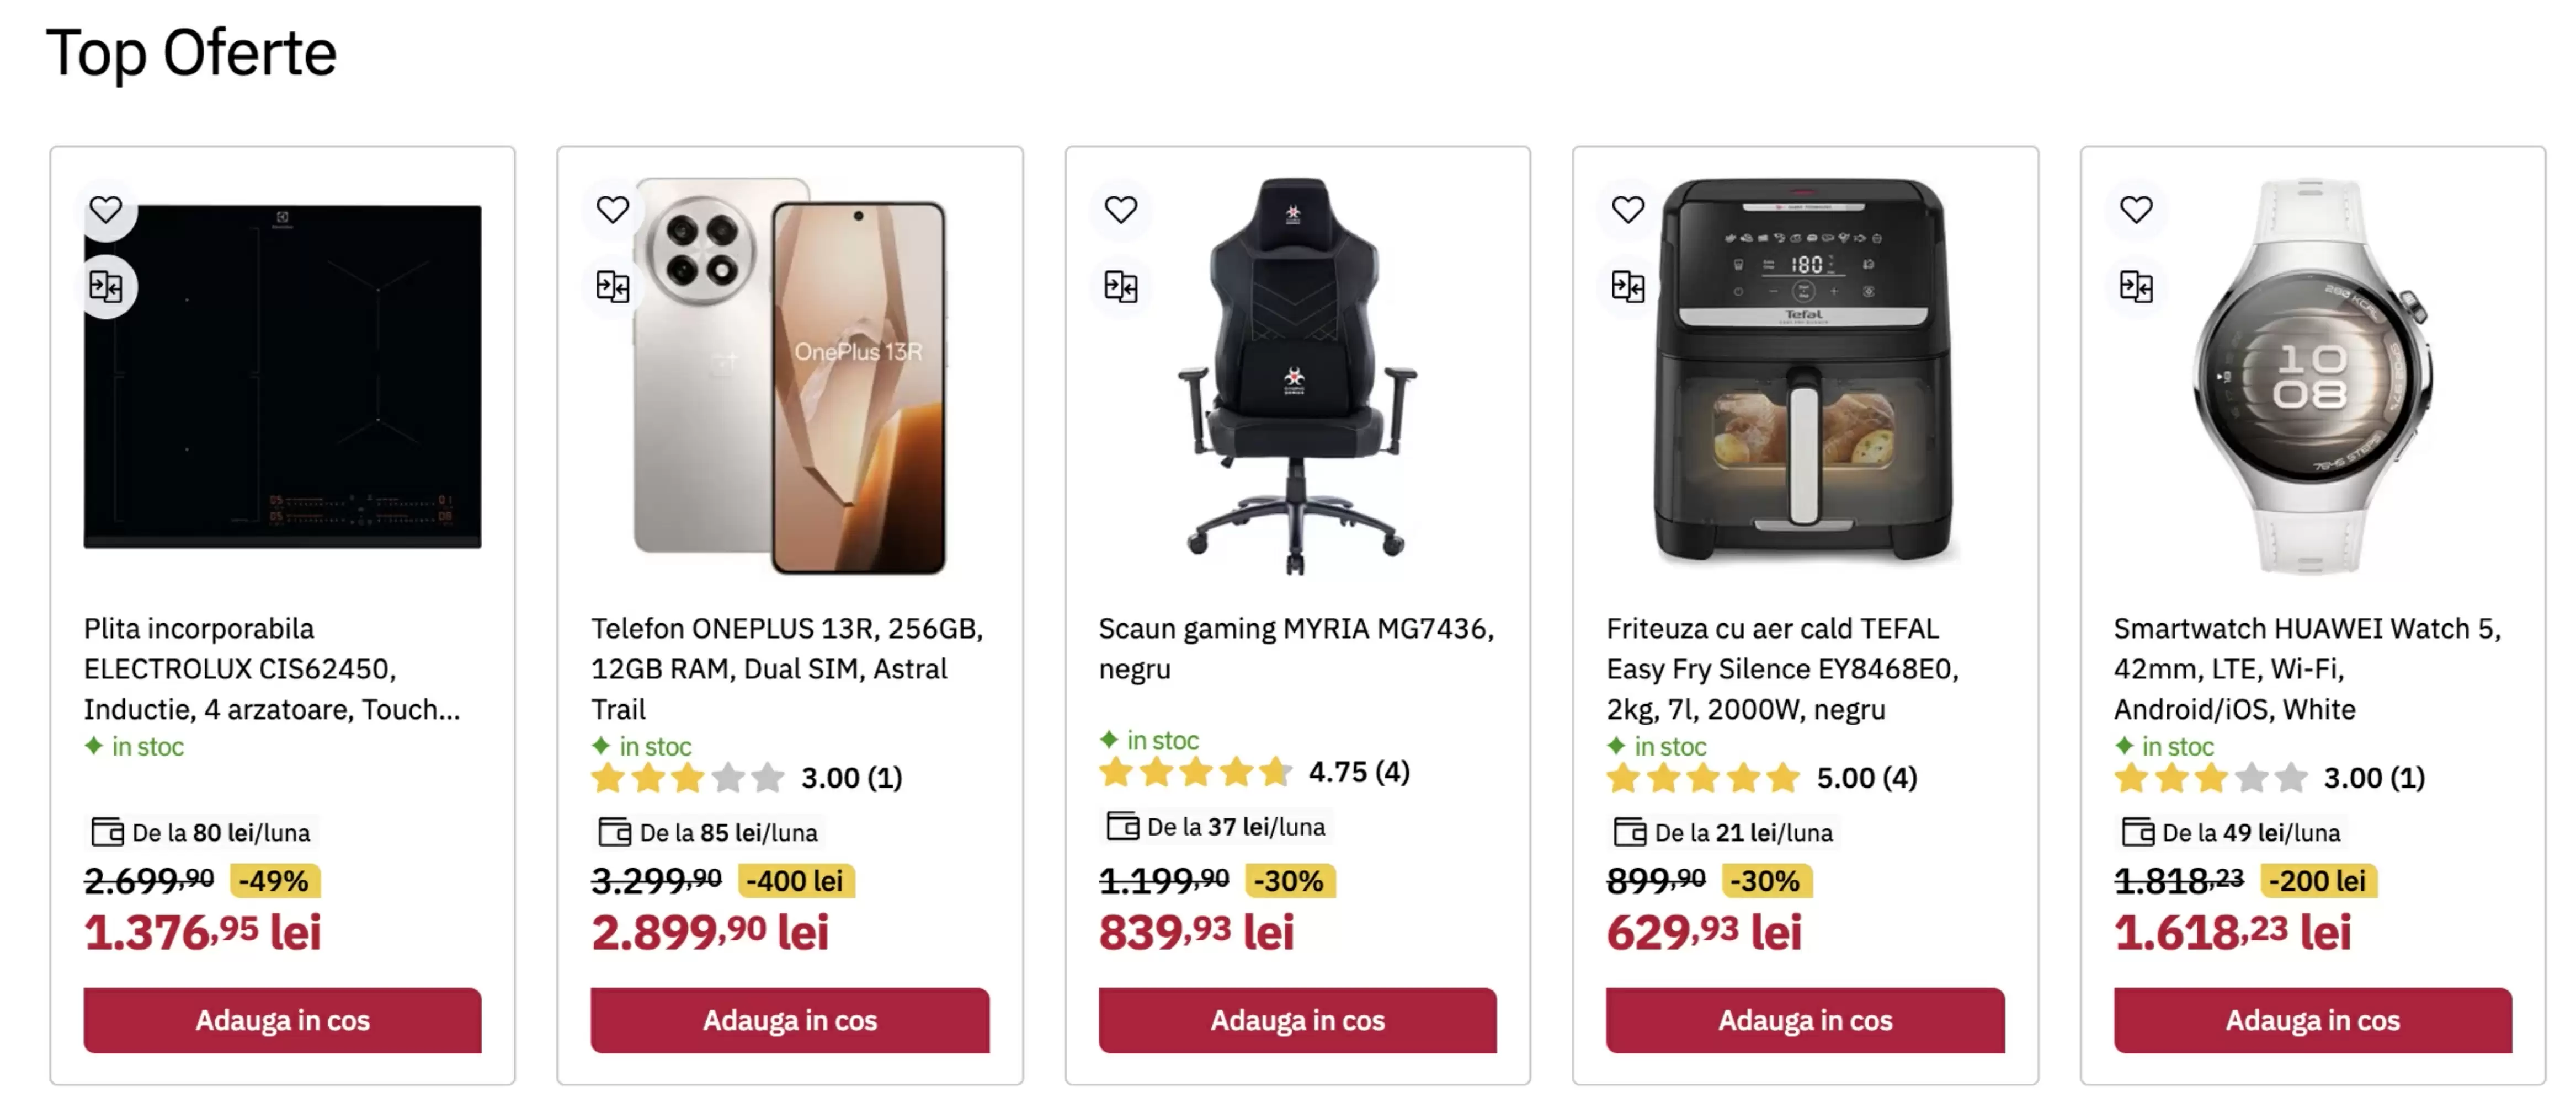Image resolution: width=2576 pixels, height=1103 pixels.
Task: Open Telefon ONEPLUS 13R title link
Action: pos(787,668)
